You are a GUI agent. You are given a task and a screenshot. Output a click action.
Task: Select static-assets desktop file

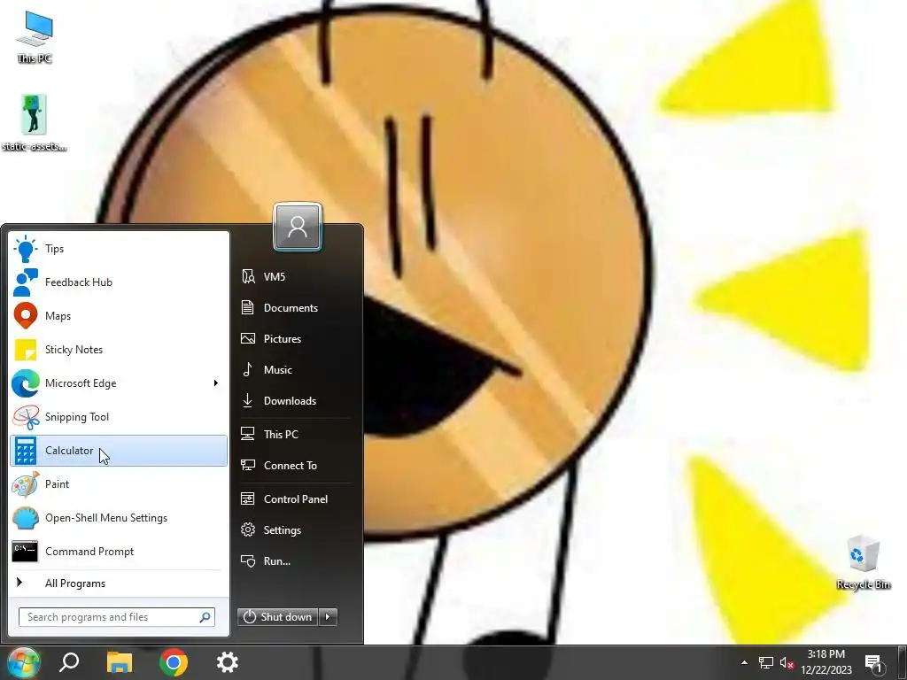click(35, 123)
